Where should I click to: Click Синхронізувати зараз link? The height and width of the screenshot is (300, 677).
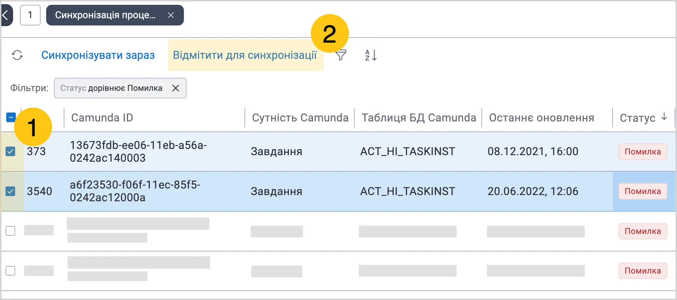click(98, 55)
